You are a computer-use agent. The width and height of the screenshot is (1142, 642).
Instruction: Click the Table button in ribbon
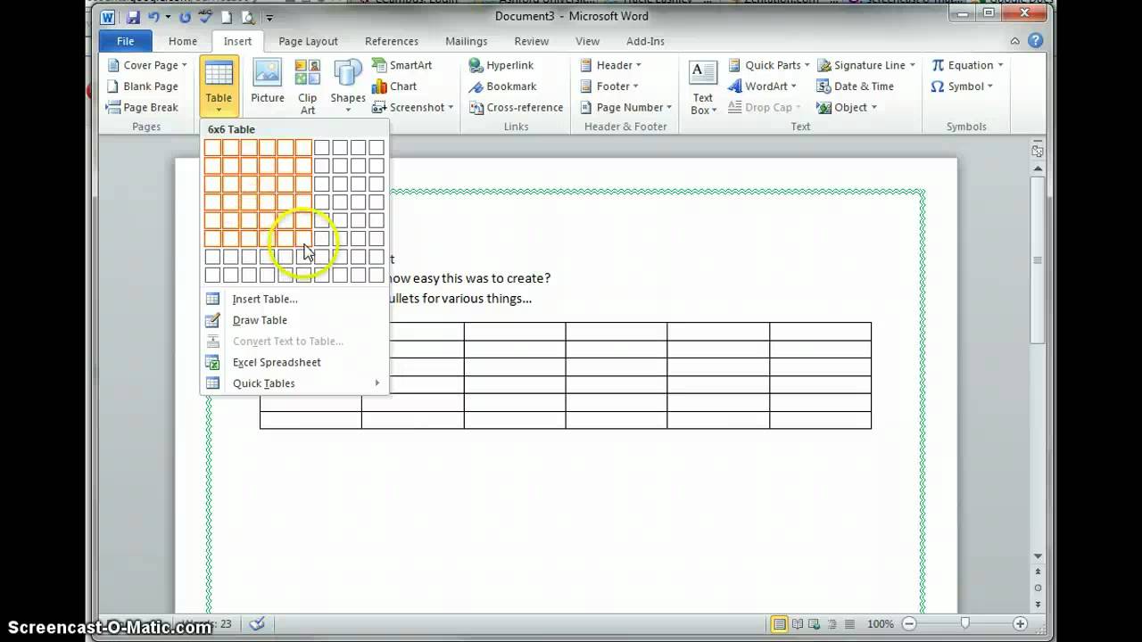pyautogui.click(x=219, y=86)
